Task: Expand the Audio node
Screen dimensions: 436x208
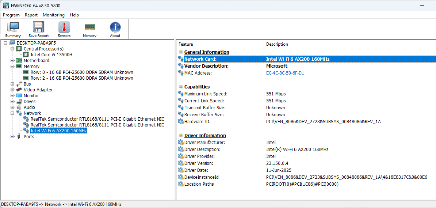Action: tap(12, 107)
